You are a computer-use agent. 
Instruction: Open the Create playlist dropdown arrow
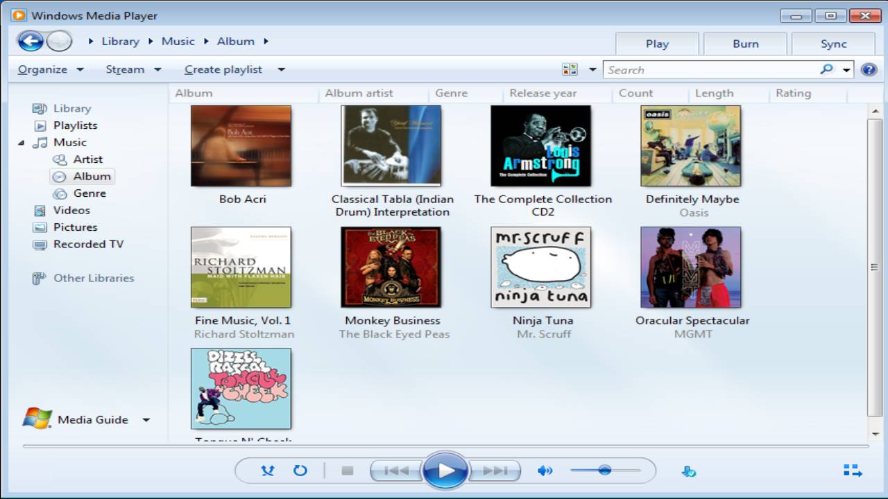(281, 69)
